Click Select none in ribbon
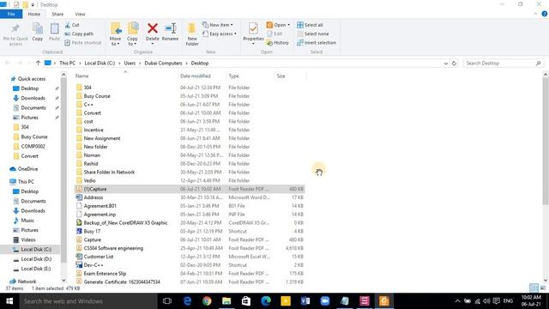The height and width of the screenshot is (309, 549). 313,33
